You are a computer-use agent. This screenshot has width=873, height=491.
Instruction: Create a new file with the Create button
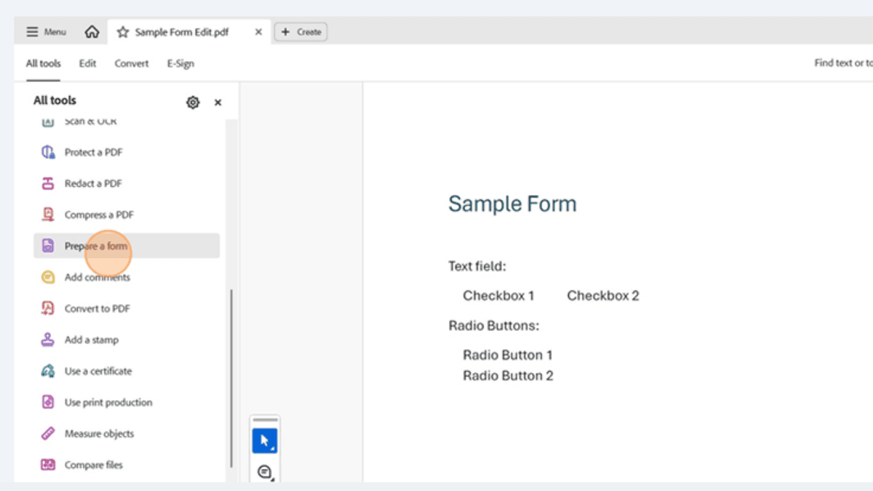[300, 31]
